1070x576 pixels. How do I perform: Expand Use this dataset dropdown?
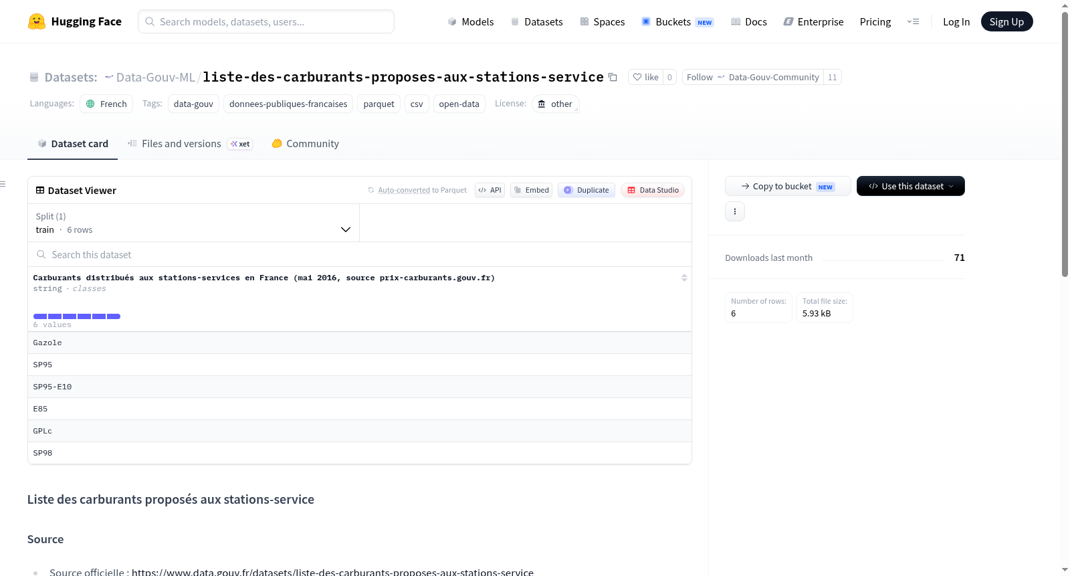911,186
